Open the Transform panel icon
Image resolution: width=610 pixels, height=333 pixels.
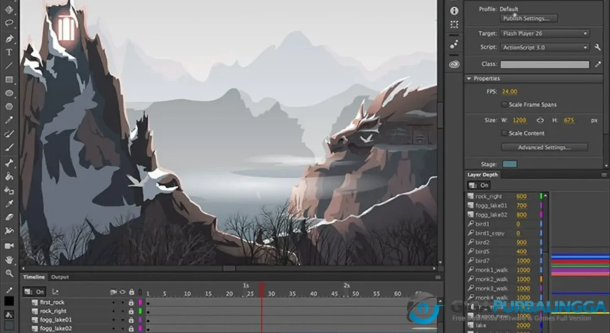(454, 24)
